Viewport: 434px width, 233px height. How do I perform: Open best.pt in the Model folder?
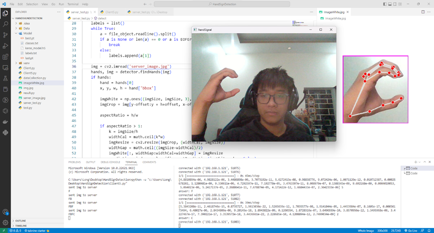(x=29, y=38)
